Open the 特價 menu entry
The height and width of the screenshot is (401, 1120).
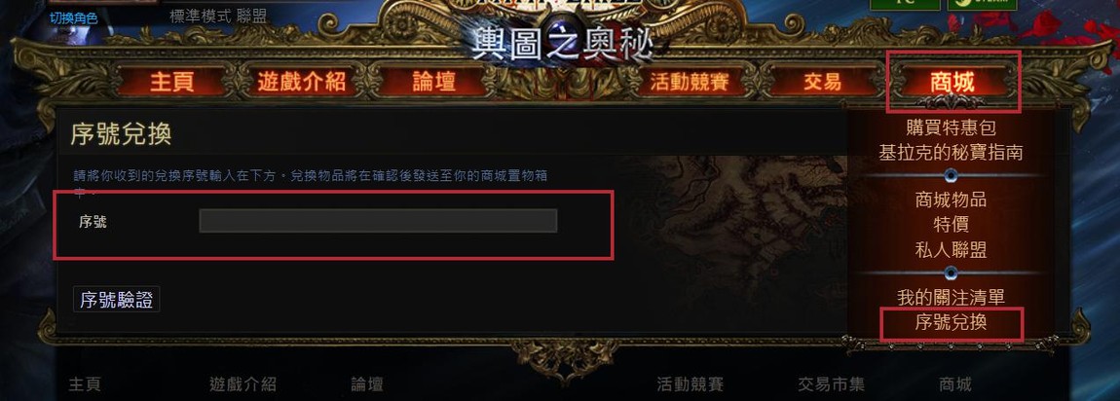951,225
